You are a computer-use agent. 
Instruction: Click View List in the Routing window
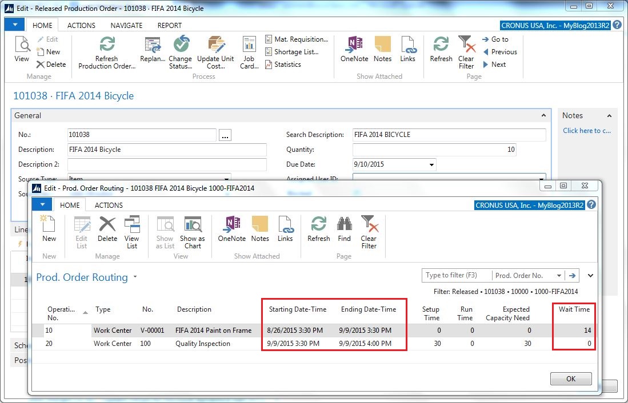[x=132, y=232]
